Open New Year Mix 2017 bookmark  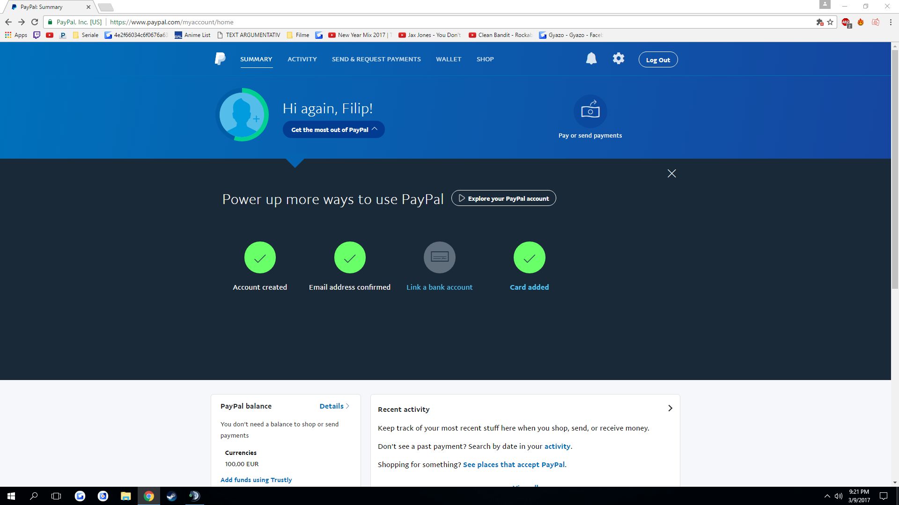tap(360, 35)
